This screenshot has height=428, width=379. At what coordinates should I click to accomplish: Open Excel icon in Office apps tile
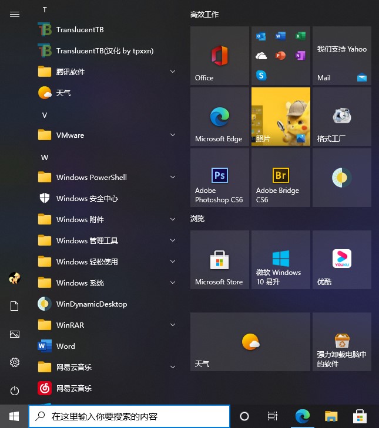(x=300, y=36)
